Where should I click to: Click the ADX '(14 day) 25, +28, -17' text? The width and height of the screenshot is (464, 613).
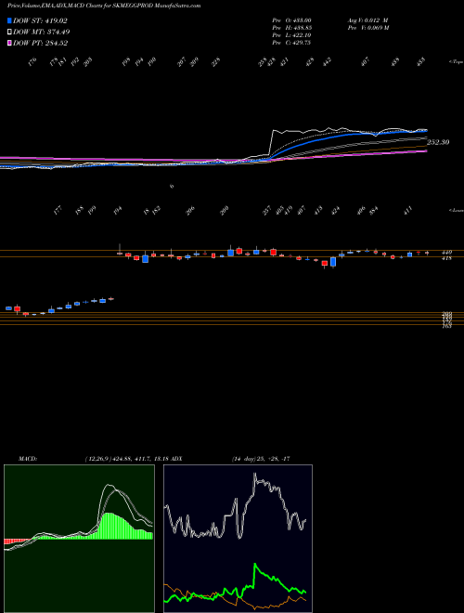coord(261,459)
